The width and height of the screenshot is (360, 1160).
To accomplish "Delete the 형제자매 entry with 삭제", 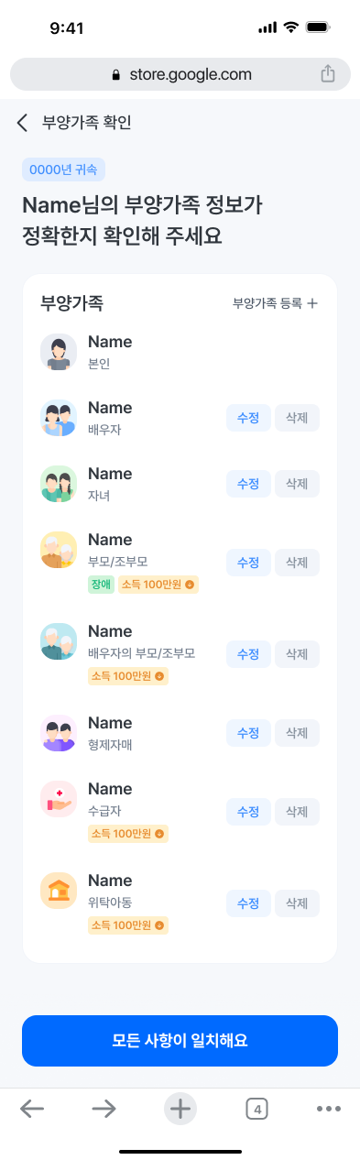I will tap(297, 733).
